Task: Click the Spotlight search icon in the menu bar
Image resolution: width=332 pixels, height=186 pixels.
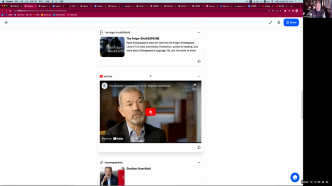Action: coord(295,1)
